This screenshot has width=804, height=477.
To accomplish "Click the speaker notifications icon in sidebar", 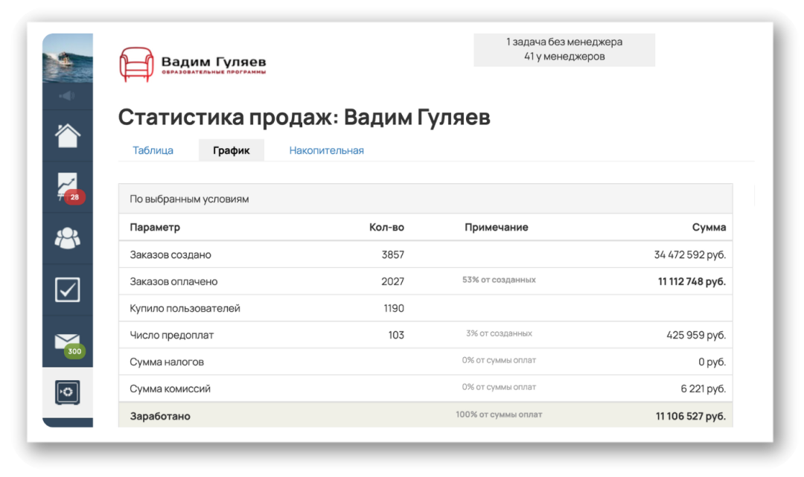I will coord(68,96).
